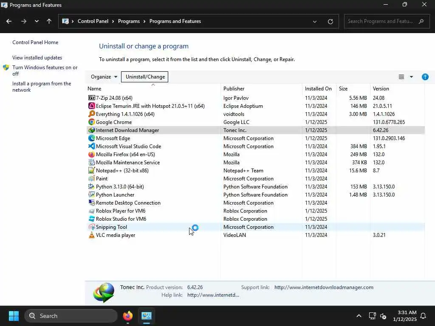Click version 131.0.6778.265 cell
The height and width of the screenshot is (326, 435).
(x=389, y=122)
